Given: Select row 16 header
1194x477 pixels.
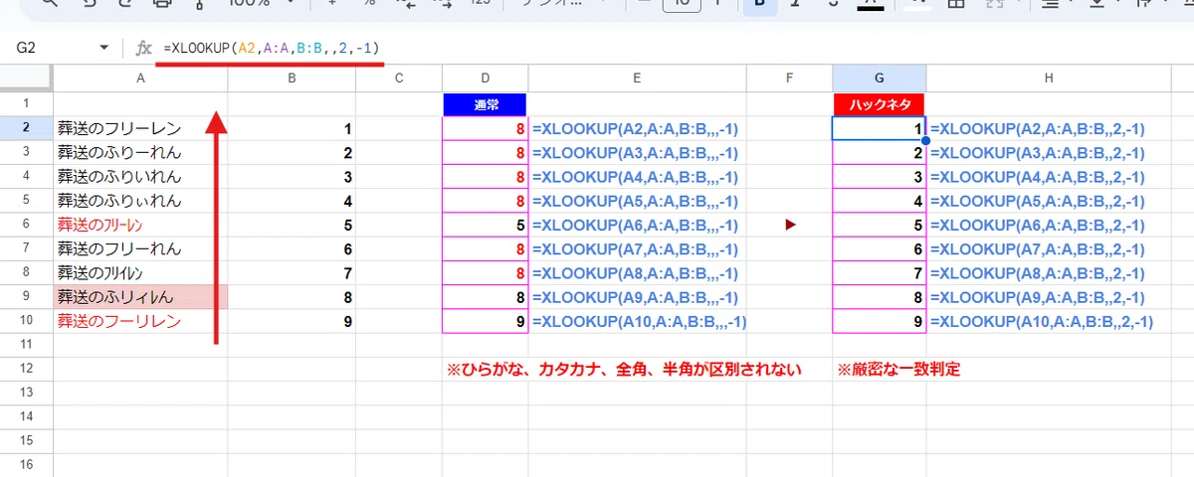Looking at the screenshot, I should [27, 465].
